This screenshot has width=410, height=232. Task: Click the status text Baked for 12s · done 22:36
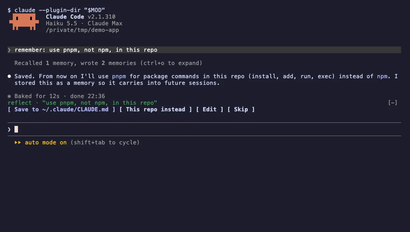pos(60,96)
